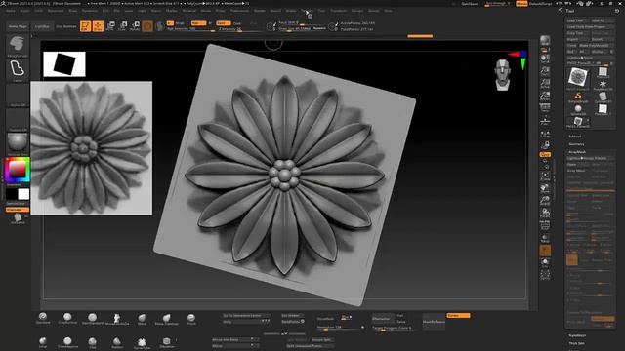The width and height of the screenshot is (625, 351).
Task: Collapse the ArrayMesh section
Action: tap(577, 152)
